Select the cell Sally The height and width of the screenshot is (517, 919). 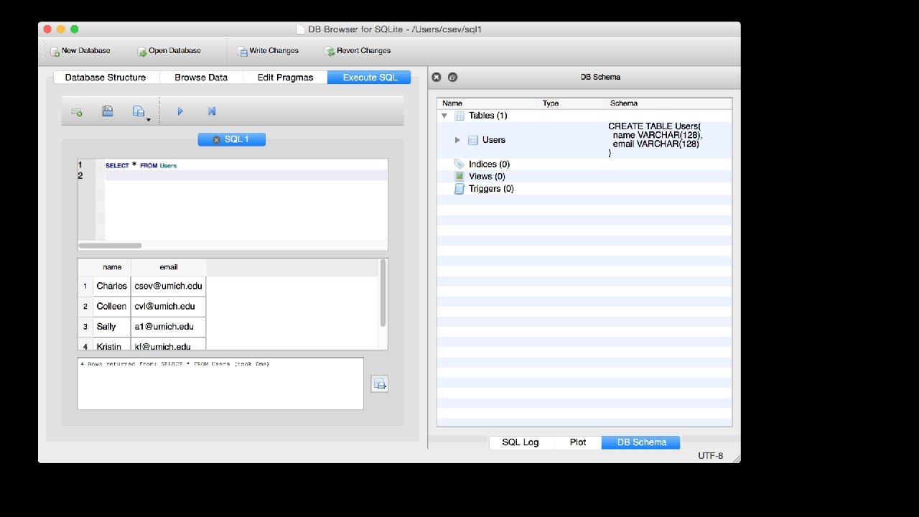[x=112, y=326]
